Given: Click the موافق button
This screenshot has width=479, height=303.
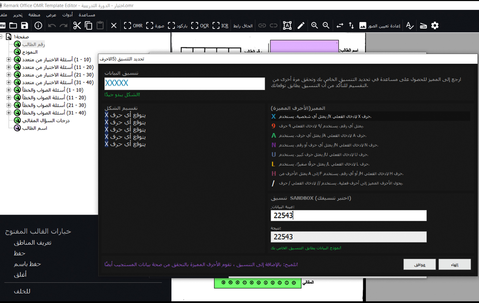Looking at the screenshot, I should click(419, 265).
